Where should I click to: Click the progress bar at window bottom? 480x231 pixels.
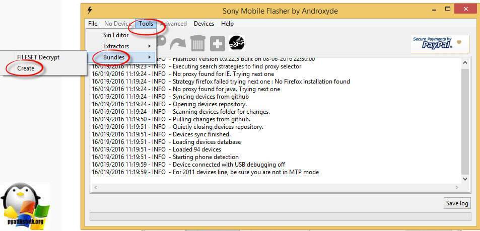pyautogui.click(x=280, y=216)
